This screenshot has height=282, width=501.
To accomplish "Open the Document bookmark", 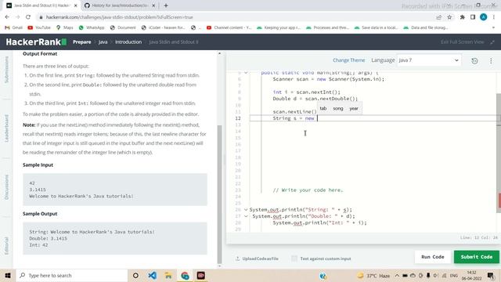I will (x=123, y=27).
